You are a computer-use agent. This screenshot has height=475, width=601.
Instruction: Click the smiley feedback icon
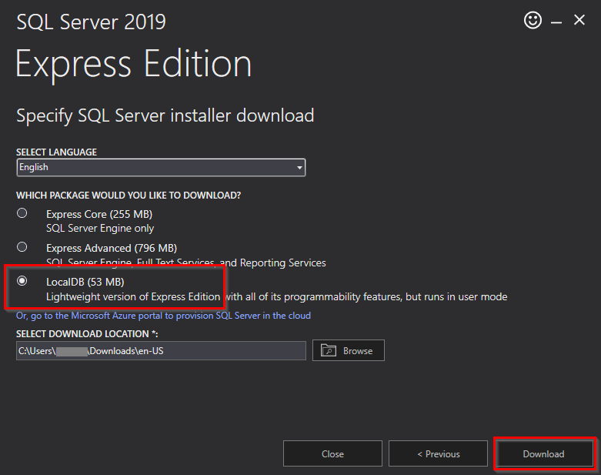point(533,21)
